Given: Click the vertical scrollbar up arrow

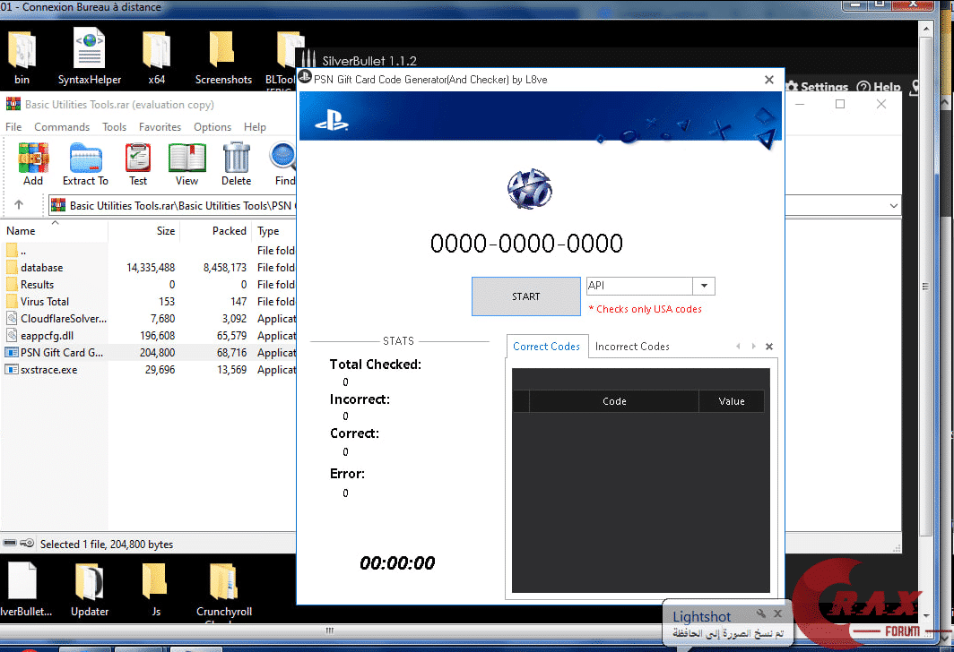Looking at the screenshot, I should 926,29.
